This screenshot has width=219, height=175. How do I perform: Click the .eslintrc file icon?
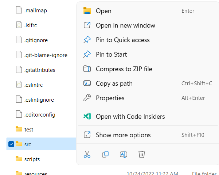[19, 85]
